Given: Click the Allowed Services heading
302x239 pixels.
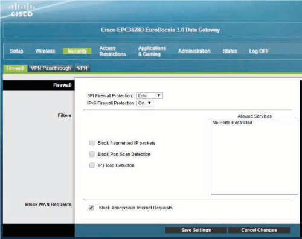Looking at the screenshot, I should tap(254, 116).
